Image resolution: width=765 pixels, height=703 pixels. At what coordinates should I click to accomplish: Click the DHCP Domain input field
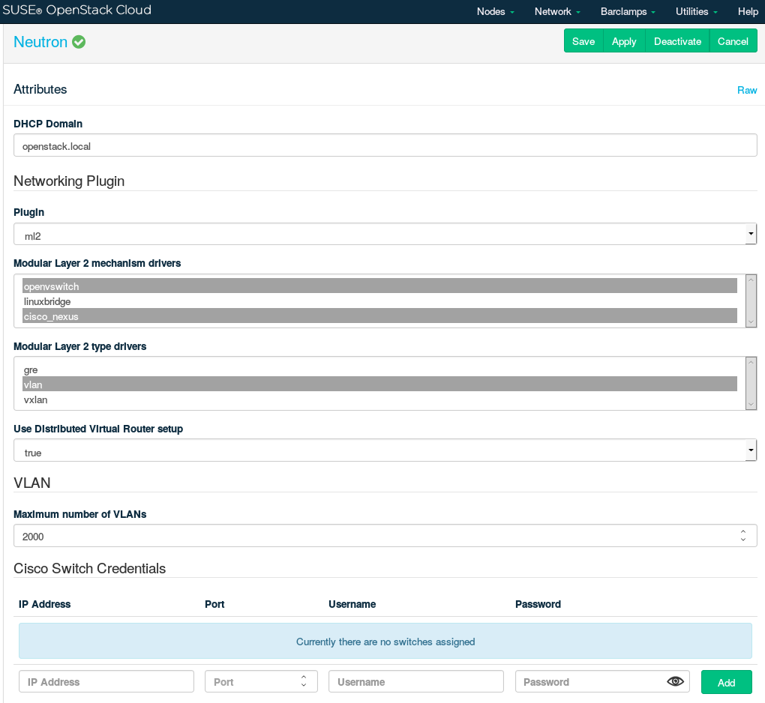385,146
